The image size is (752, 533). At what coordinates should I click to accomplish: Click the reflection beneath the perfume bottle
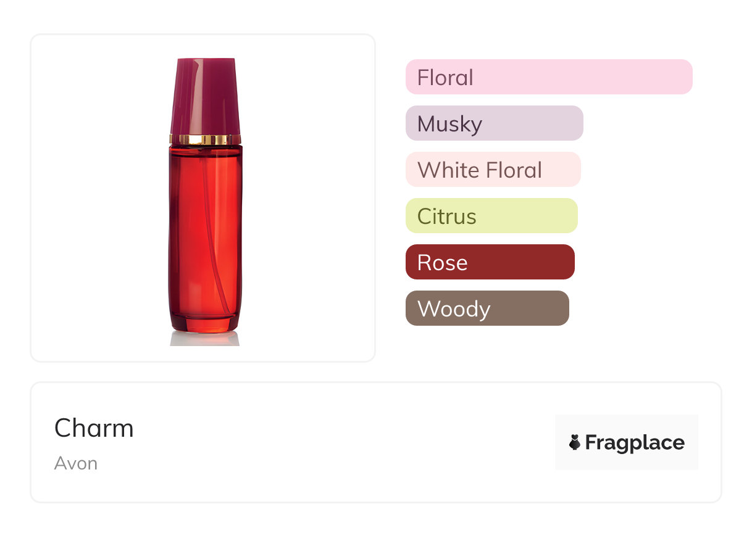pyautogui.click(x=205, y=339)
